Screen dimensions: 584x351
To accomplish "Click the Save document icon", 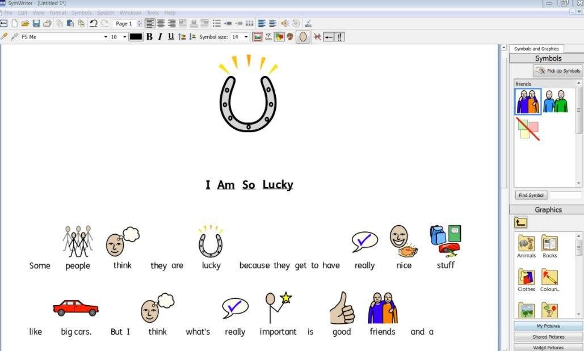I will pos(36,23).
